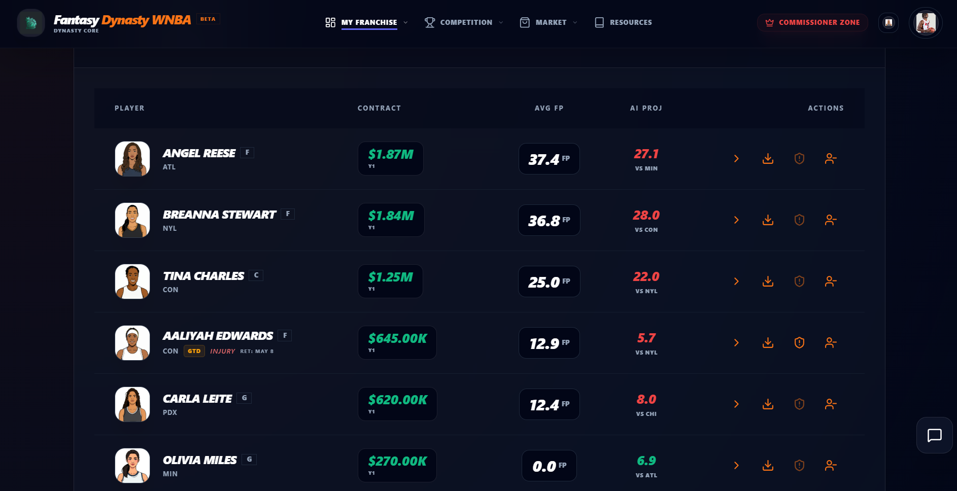
Task: Open Angel Reese player details chevron
Action: pos(736,159)
